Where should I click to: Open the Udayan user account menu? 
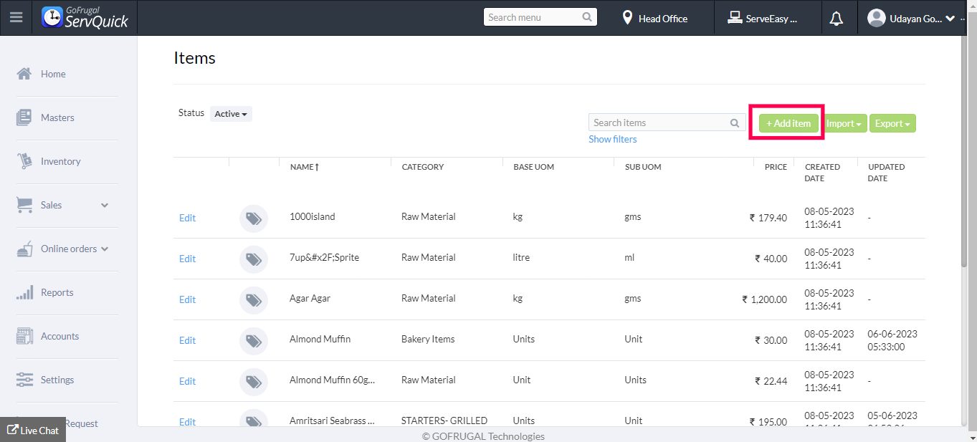(911, 19)
